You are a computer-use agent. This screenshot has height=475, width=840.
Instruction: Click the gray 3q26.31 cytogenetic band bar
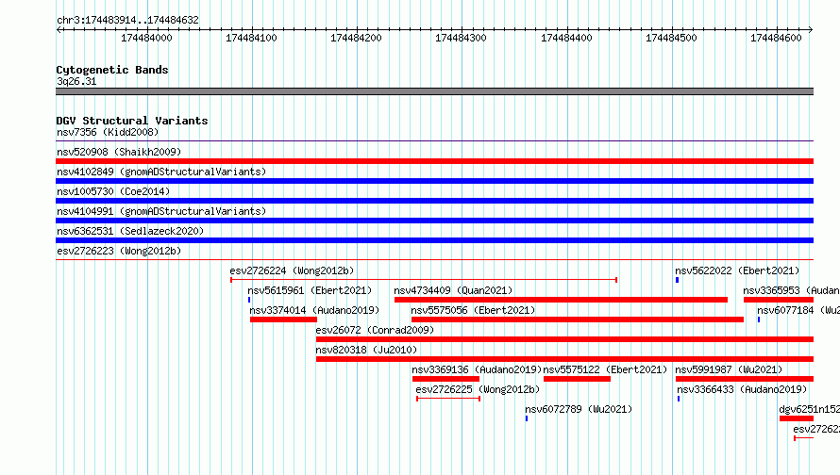click(434, 91)
